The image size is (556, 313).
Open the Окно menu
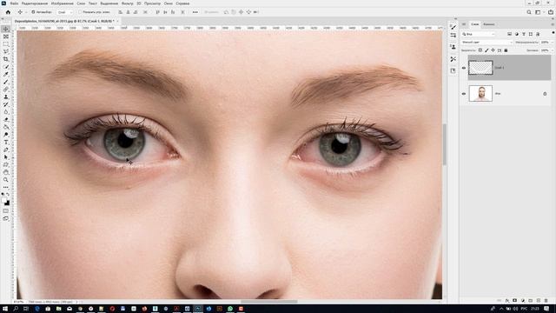(169, 3)
